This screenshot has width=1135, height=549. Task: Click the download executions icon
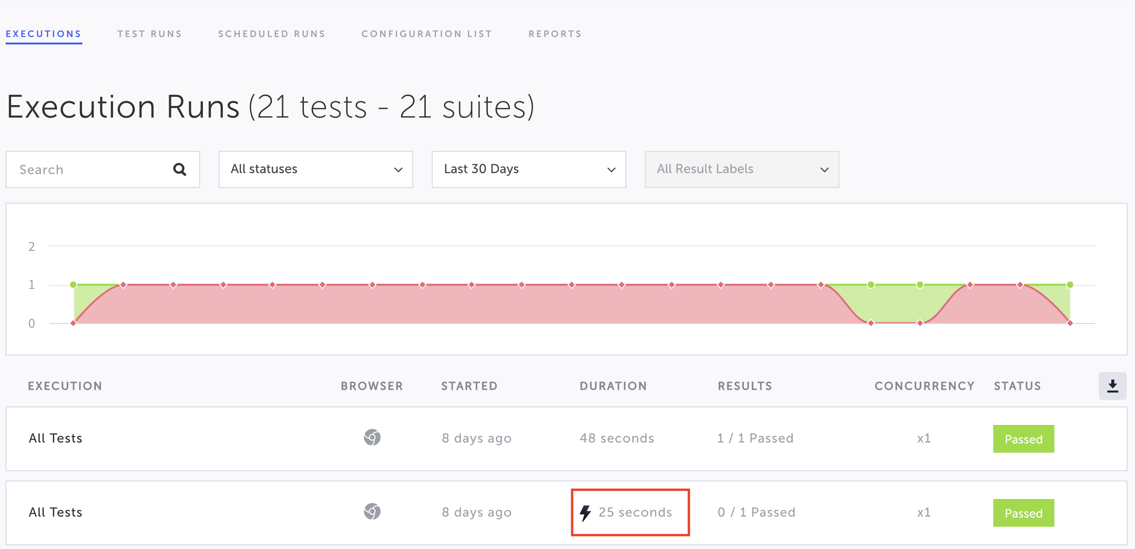point(1112,386)
